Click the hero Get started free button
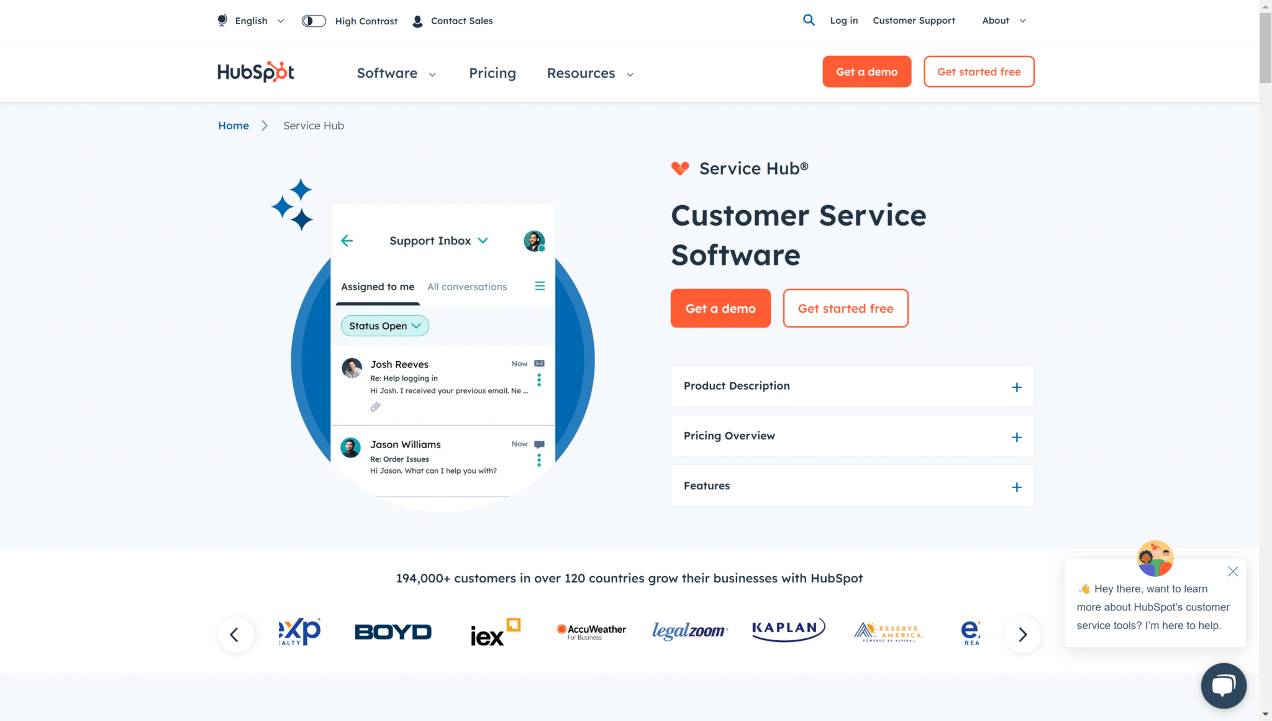Image resolution: width=1272 pixels, height=721 pixels. pos(845,308)
